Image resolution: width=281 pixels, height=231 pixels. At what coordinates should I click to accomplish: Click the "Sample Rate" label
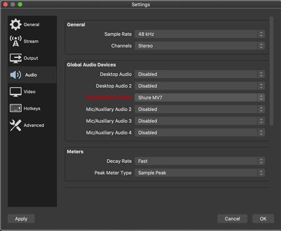[x=118, y=34]
